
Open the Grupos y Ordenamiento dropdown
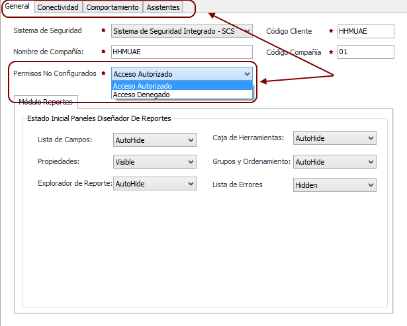(x=334, y=161)
